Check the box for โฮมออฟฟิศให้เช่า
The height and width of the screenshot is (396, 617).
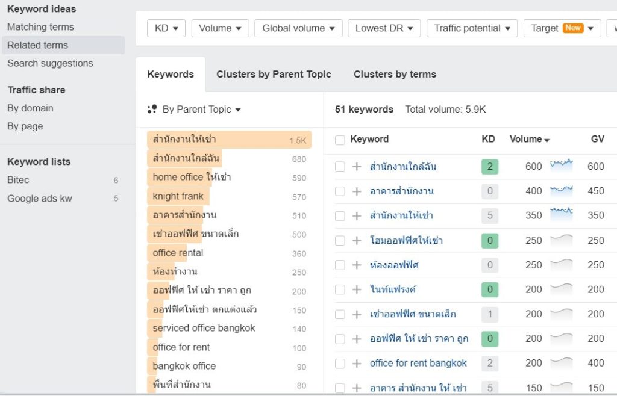340,241
